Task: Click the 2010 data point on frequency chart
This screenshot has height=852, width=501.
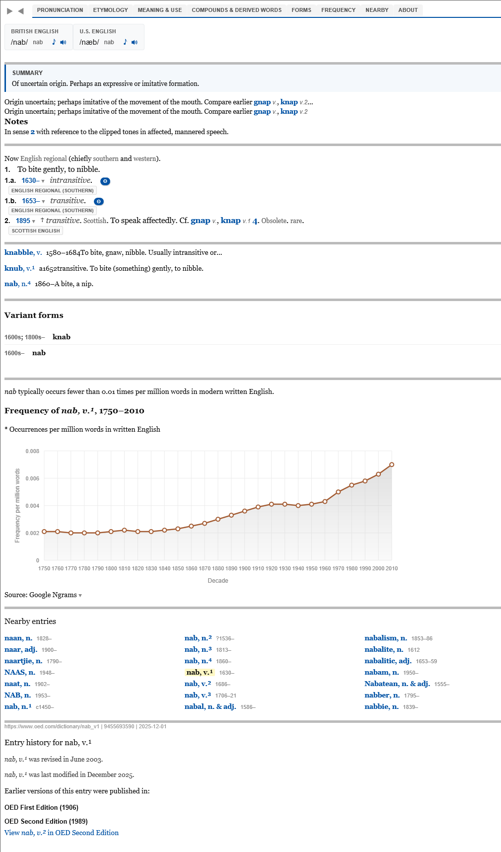Action: pos(392,465)
